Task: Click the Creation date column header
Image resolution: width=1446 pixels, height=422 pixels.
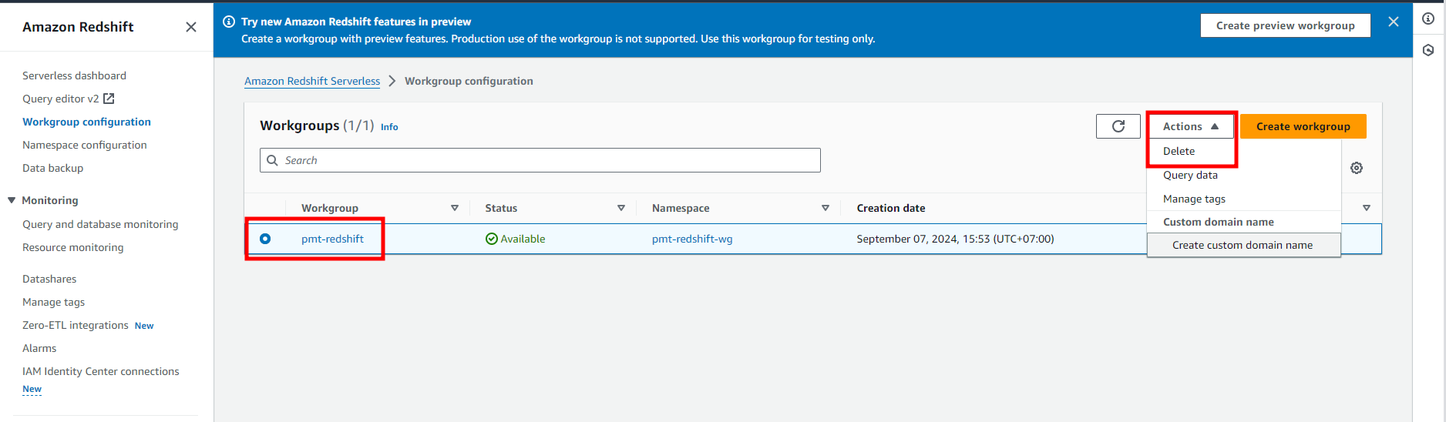Action: pyautogui.click(x=891, y=208)
